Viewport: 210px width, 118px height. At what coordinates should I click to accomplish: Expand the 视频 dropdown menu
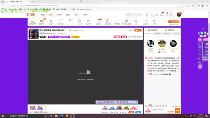tap(68, 15)
